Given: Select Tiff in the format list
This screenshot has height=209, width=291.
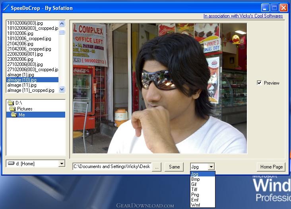Looking at the screenshot, I should pyautogui.click(x=195, y=190).
